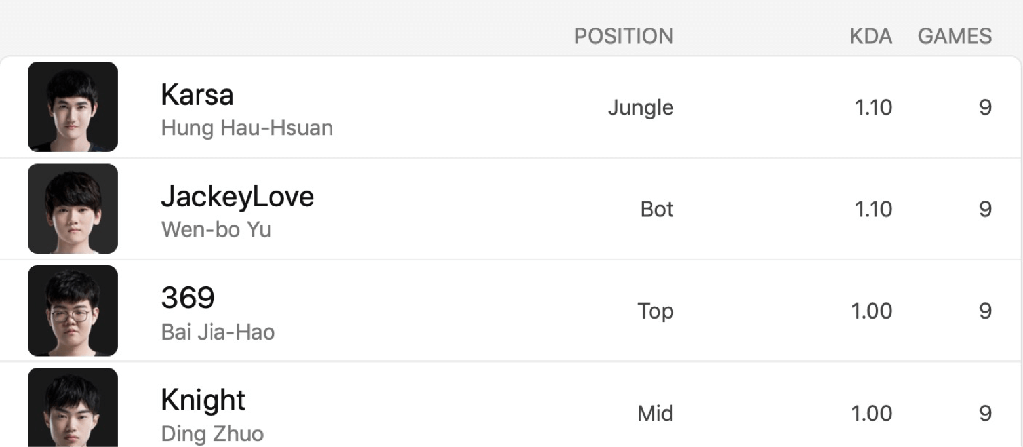Select the Mid position in Knight's row

click(656, 414)
